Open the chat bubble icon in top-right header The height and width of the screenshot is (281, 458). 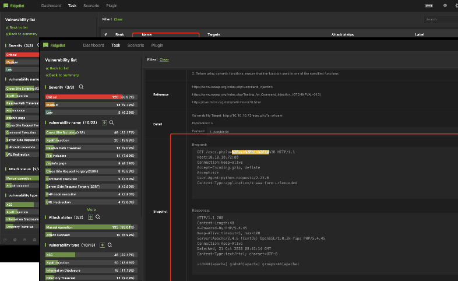tap(445, 5)
